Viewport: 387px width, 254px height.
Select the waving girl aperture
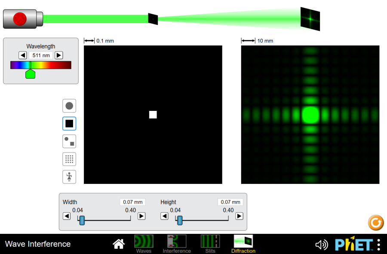[x=69, y=177]
